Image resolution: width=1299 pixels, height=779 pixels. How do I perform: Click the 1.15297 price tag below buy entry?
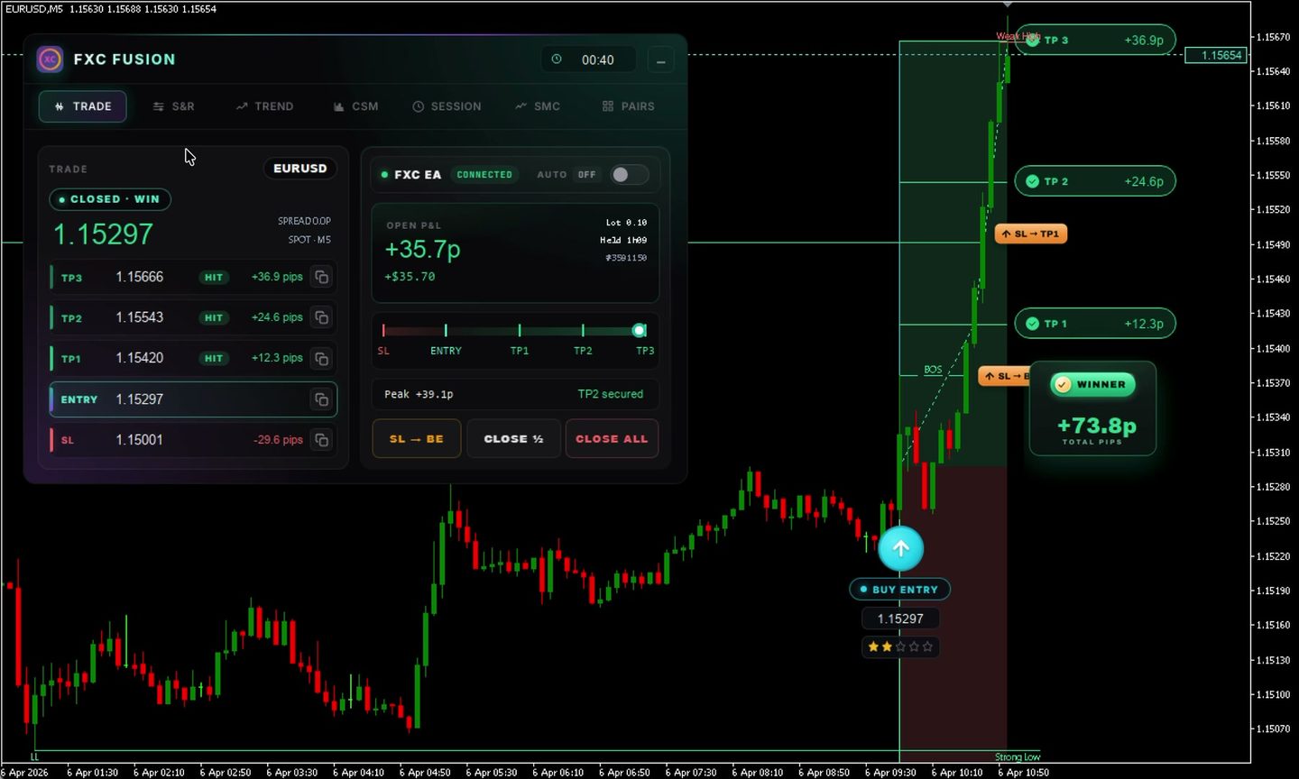tap(900, 619)
